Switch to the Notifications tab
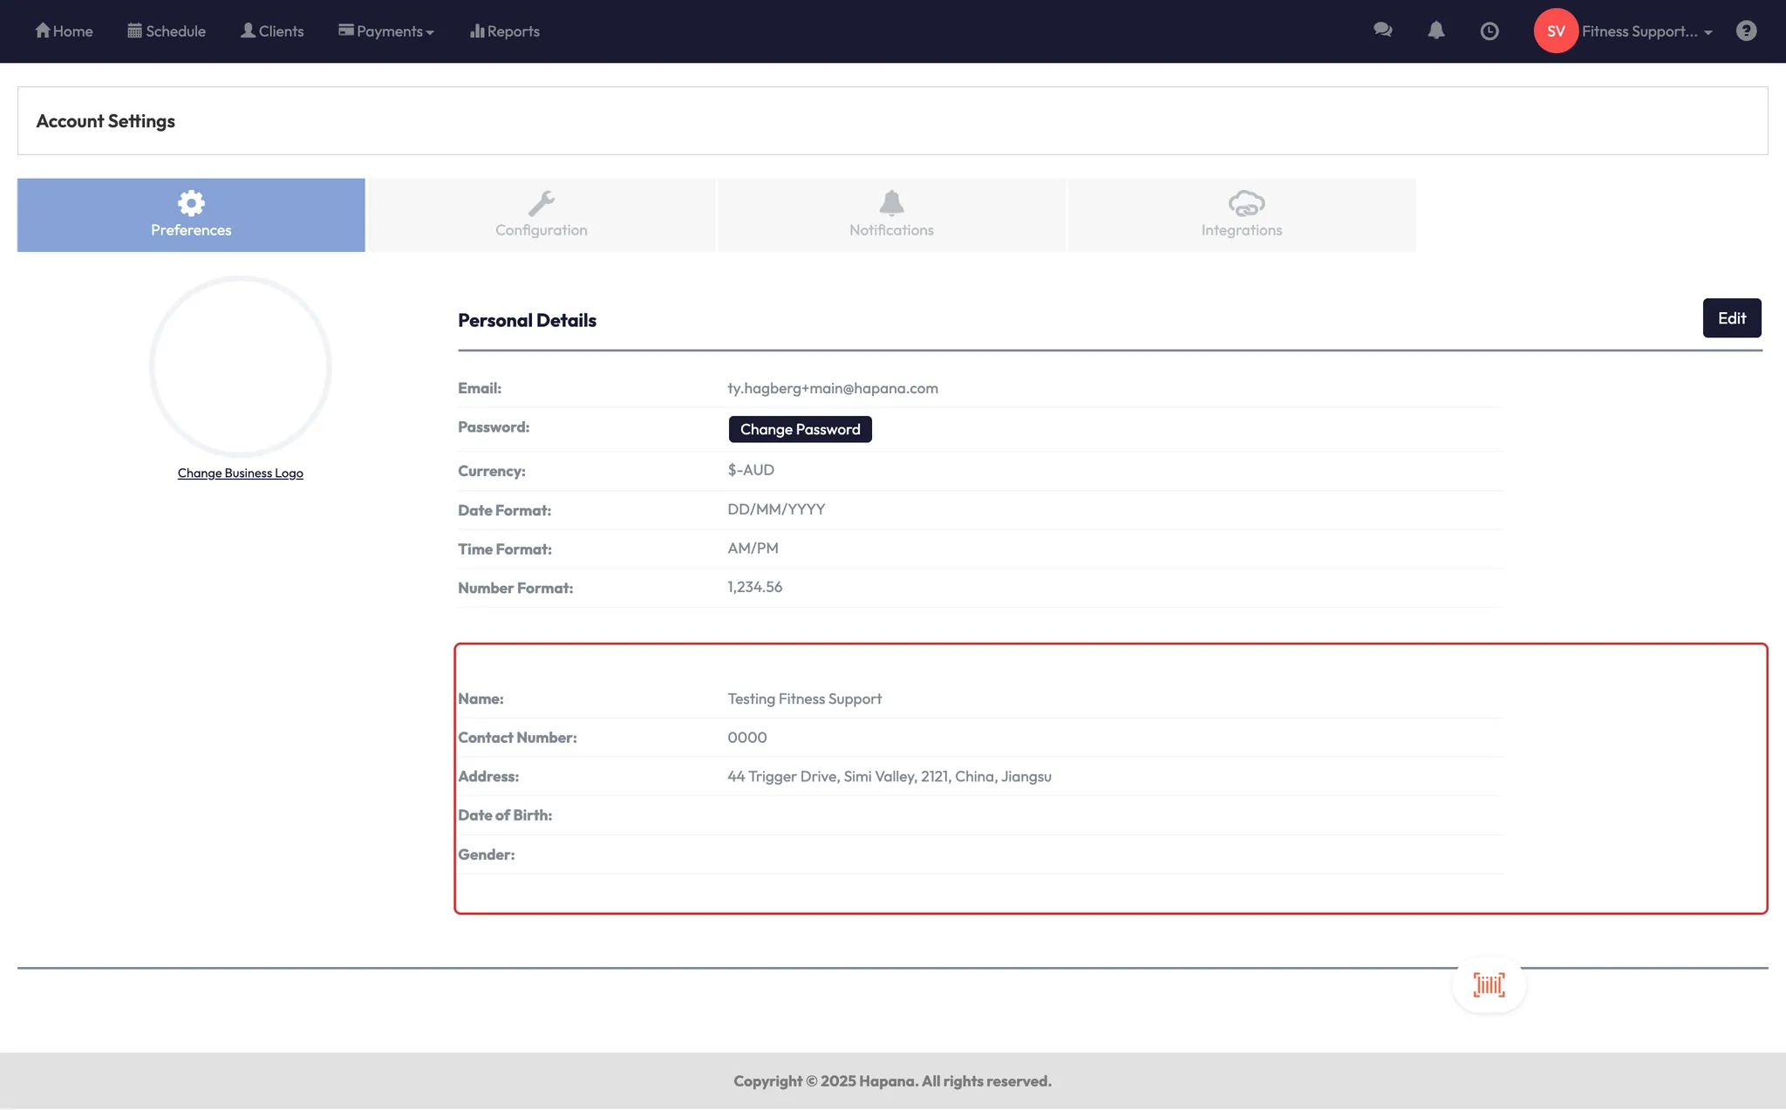The height and width of the screenshot is (1110, 1786). point(891,215)
